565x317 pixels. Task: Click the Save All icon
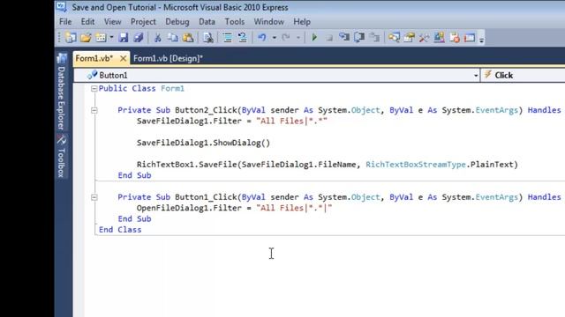click(139, 37)
